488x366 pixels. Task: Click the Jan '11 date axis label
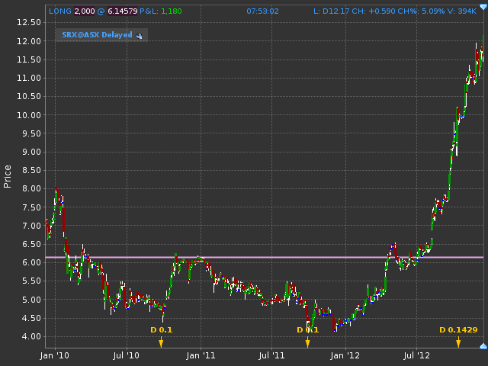(x=201, y=355)
